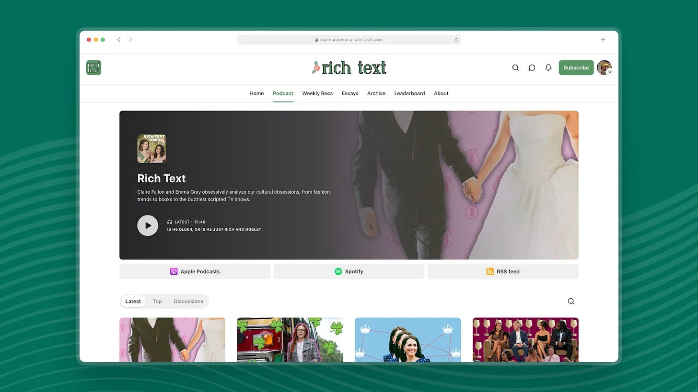Open the shamrock fire truck episode thumbnail
The image size is (698, 392).
[x=290, y=340]
